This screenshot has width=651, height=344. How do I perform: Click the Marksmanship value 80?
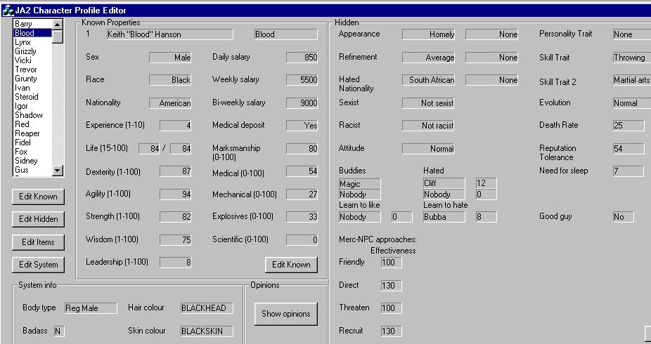[x=302, y=148]
